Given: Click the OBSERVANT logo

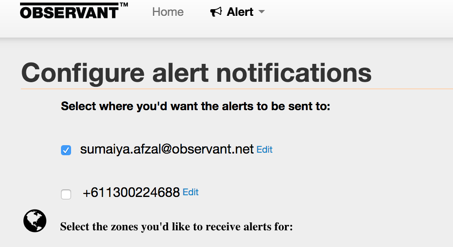Looking at the screenshot, I should (x=69, y=11).
